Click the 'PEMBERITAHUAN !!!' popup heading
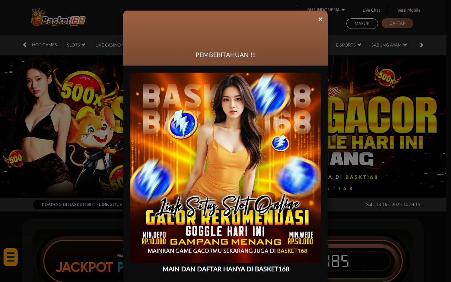 pos(225,55)
